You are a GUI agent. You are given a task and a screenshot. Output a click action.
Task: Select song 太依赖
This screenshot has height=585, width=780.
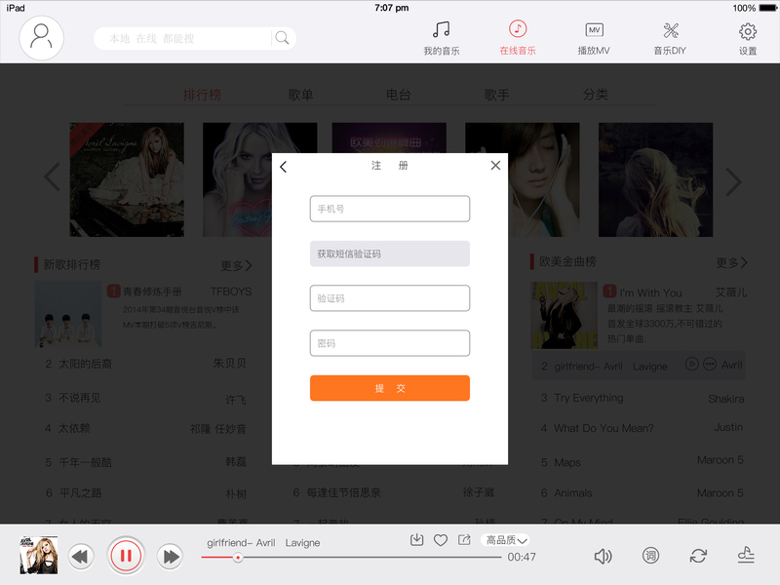coord(74,428)
